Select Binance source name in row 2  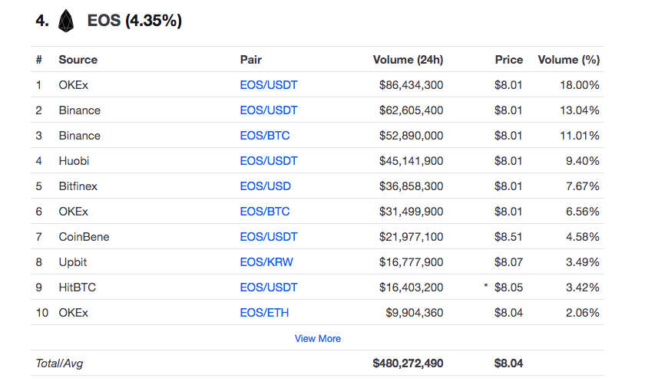click(80, 110)
